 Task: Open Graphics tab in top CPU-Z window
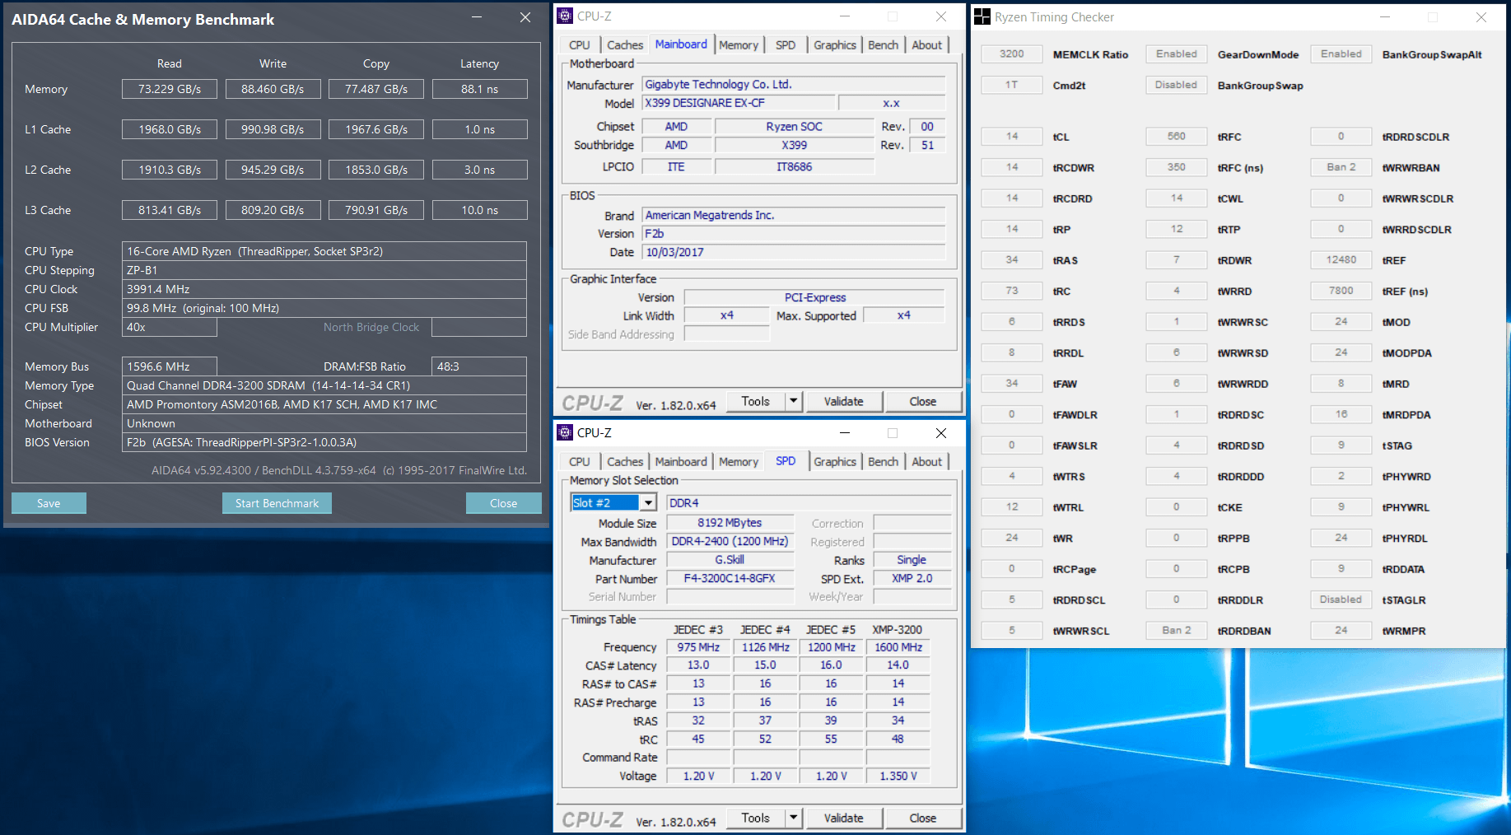[835, 45]
